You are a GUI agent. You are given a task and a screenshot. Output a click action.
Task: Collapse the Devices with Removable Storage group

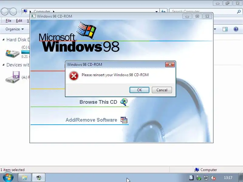[3, 65]
